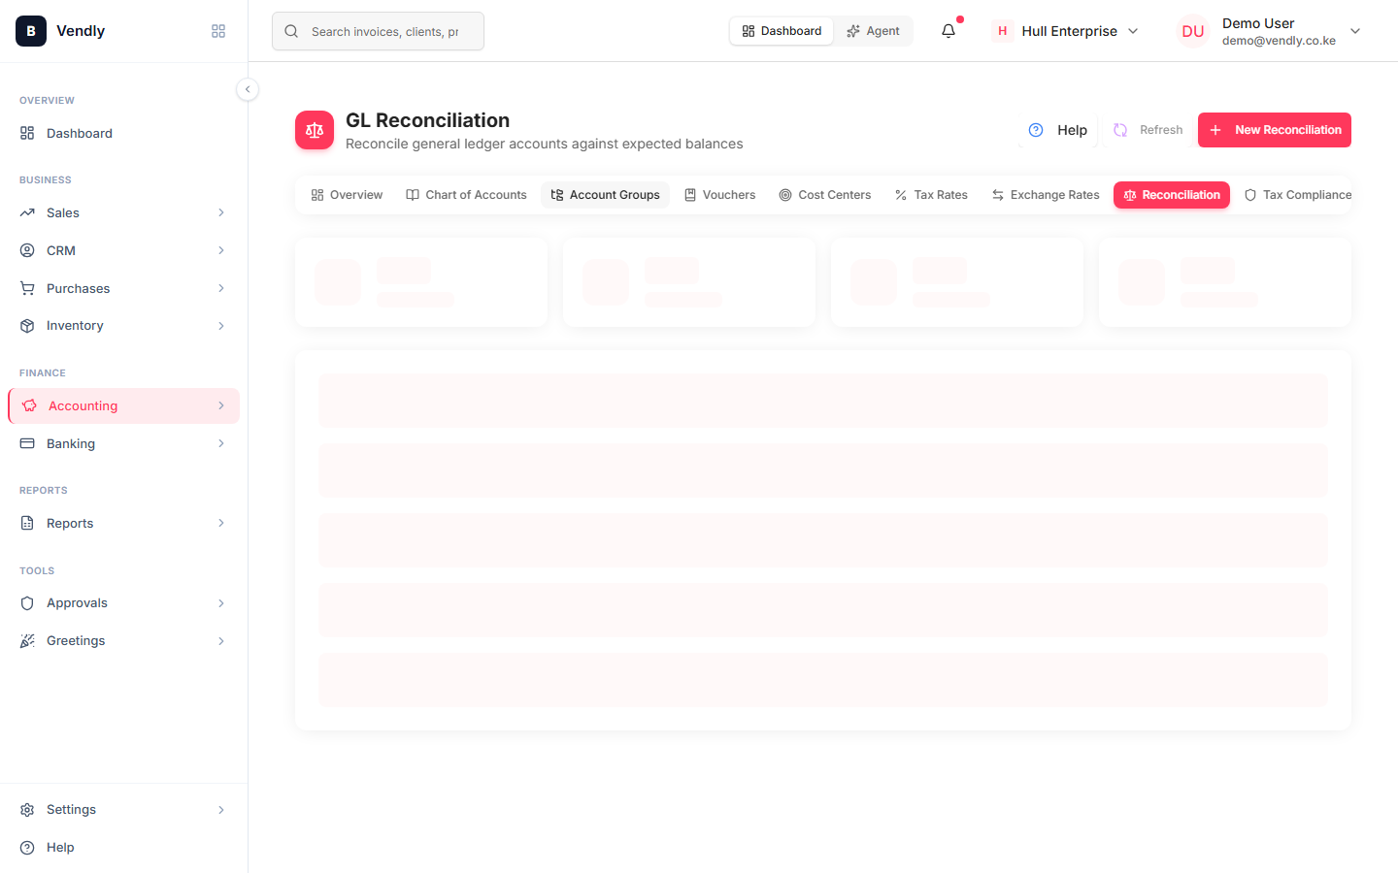Screen dimensions: 1398x873
Task: Go to Dashboard in the sidebar
Action: [123, 133]
